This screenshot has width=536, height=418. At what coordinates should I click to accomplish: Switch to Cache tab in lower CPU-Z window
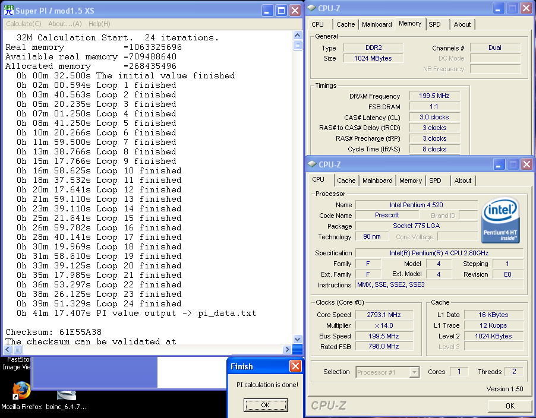click(x=346, y=180)
